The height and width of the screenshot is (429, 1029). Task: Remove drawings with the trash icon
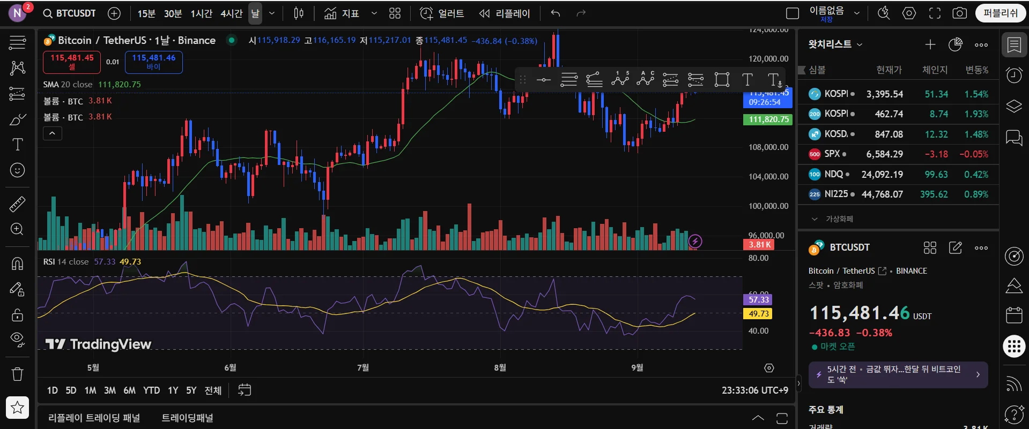(x=18, y=374)
